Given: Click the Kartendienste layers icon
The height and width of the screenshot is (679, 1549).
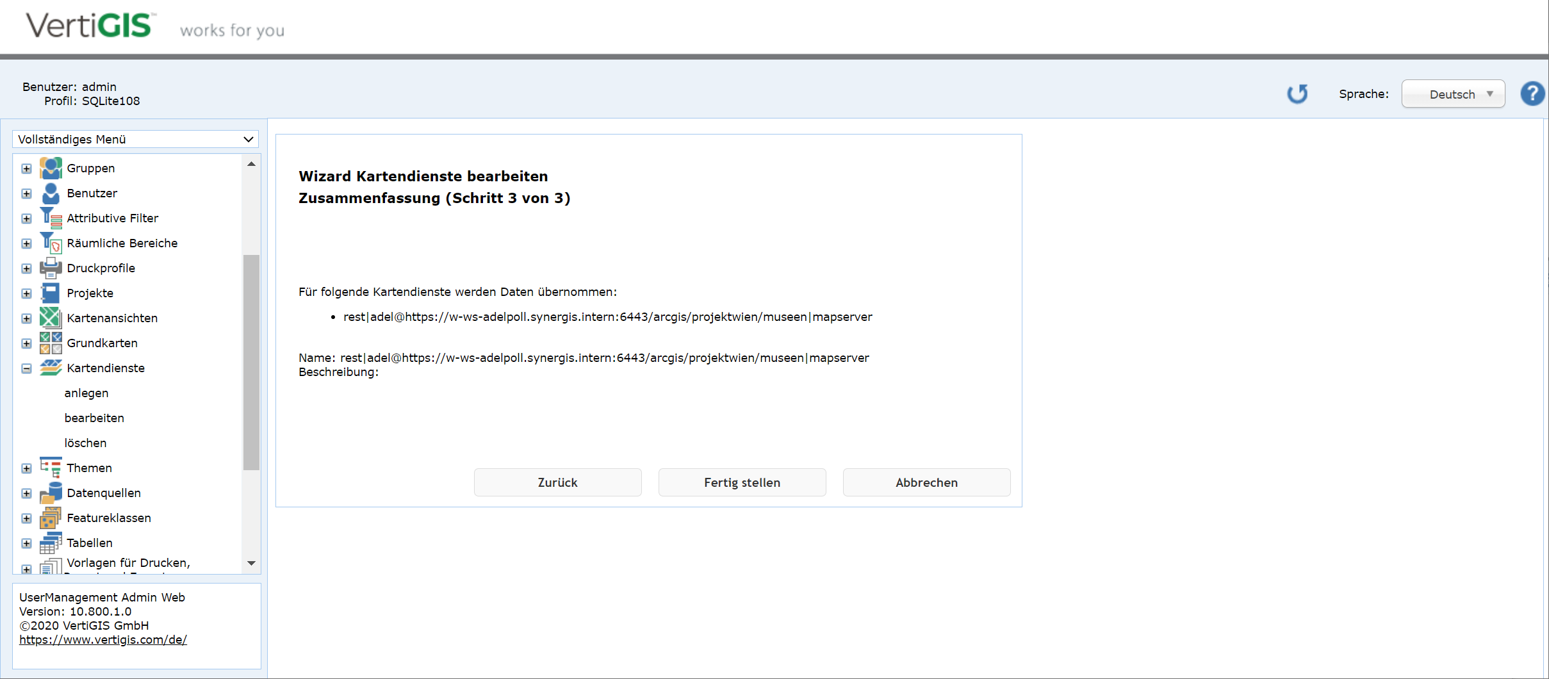Looking at the screenshot, I should pyautogui.click(x=51, y=368).
